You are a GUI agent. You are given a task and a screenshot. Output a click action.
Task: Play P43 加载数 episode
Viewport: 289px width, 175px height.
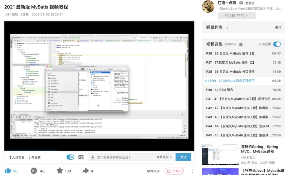(x=243, y=117)
